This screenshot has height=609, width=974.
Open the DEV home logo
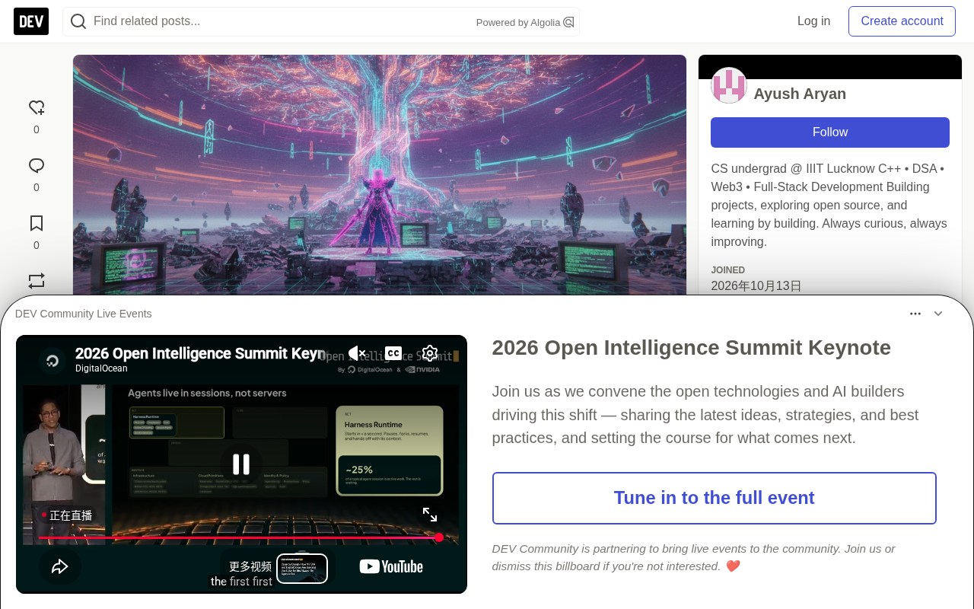[31, 21]
